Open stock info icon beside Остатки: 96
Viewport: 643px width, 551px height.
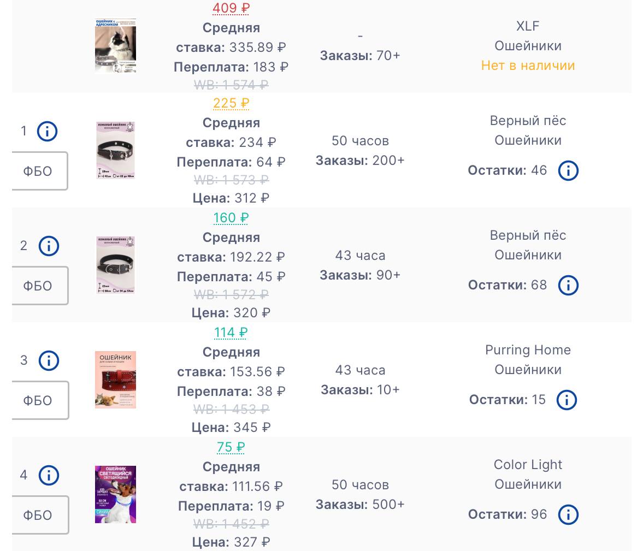click(x=568, y=515)
